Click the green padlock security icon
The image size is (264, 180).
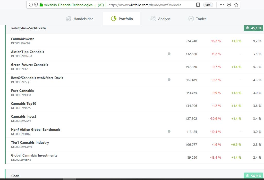click(x=41, y=5)
